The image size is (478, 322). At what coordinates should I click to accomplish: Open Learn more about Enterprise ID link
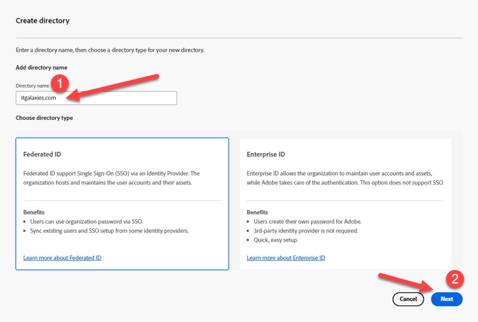(285, 258)
